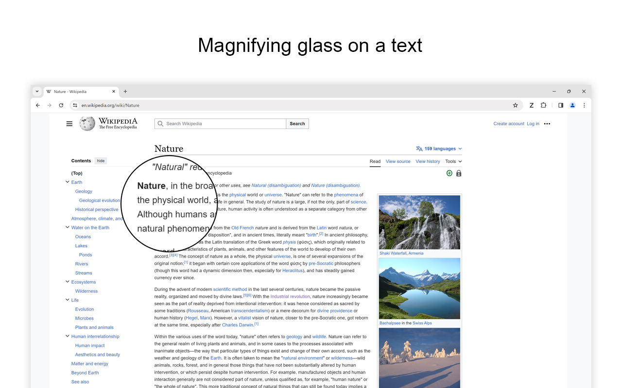
Task: Collapse the Earth section in Contents
Action: click(68, 182)
